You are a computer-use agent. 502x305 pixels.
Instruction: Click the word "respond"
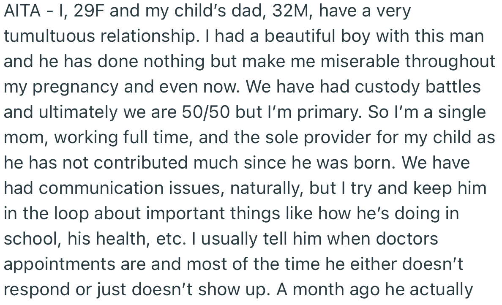tap(36, 290)
